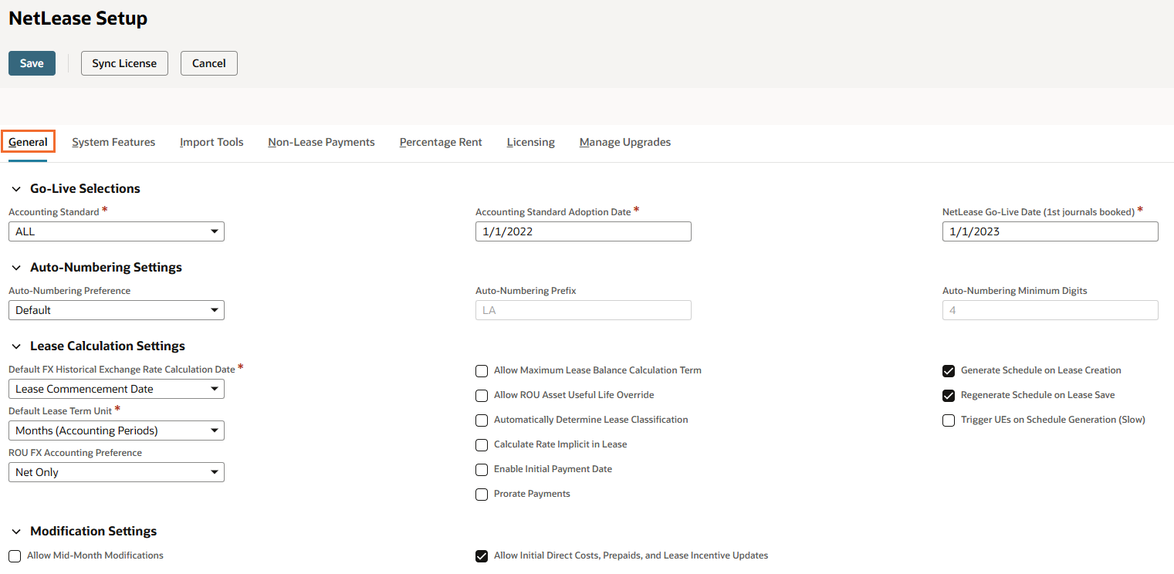Open the Percentage Rent tab
Image resolution: width=1174 pixels, height=574 pixels.
coord(441,142)
